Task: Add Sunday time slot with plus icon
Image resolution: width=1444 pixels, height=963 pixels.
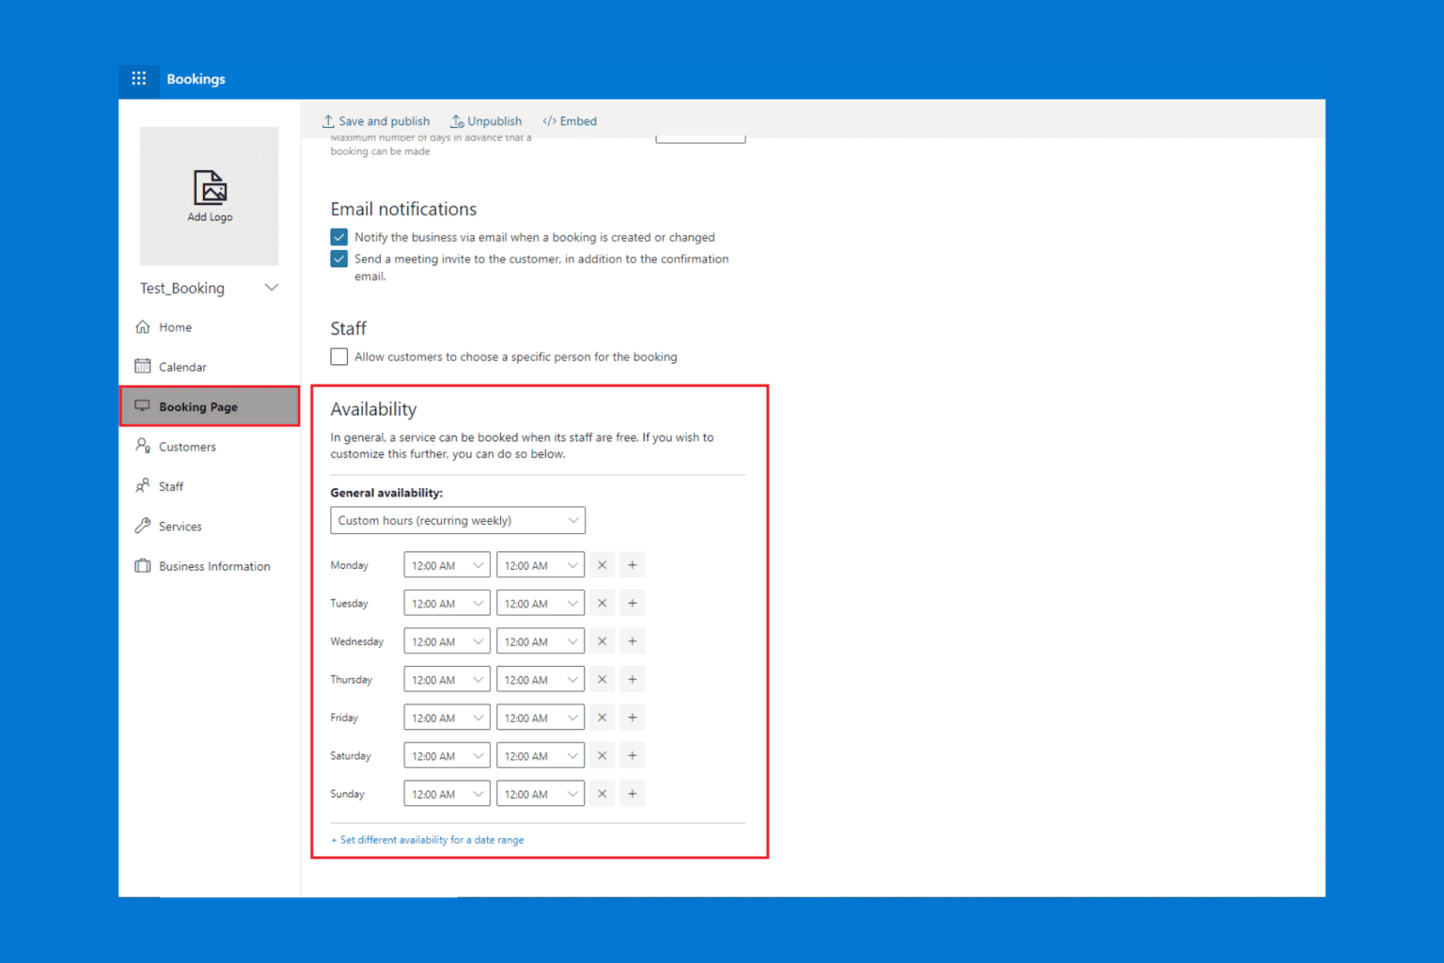Action: click(x=633, y=794)
